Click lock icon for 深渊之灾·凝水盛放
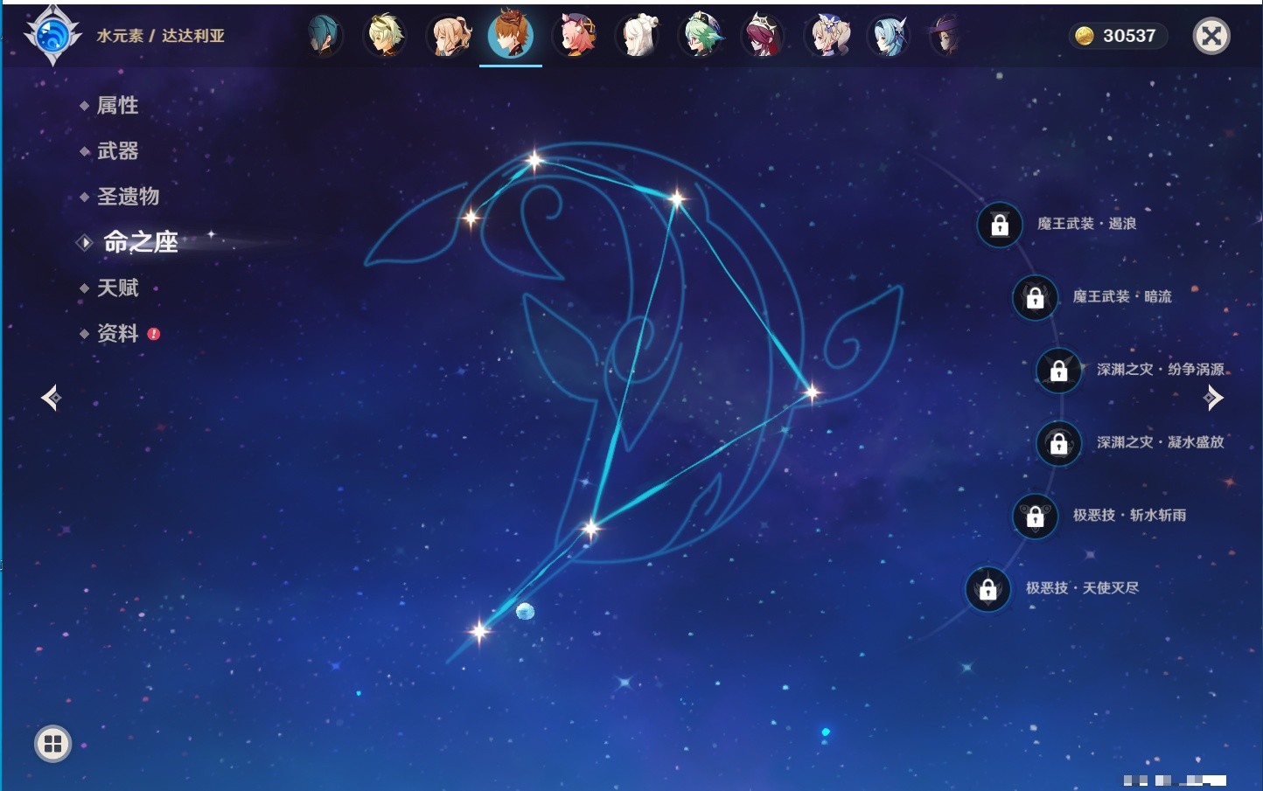This screenshot has height=791, width=1263. point(1059,443)
